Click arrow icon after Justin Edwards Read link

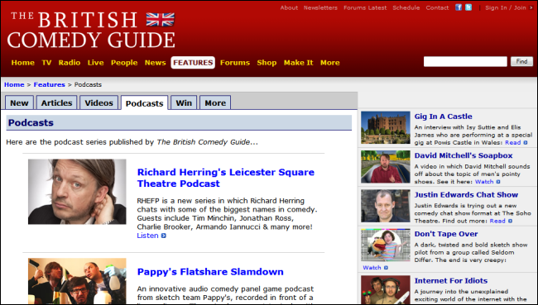[x=510, y=221]
